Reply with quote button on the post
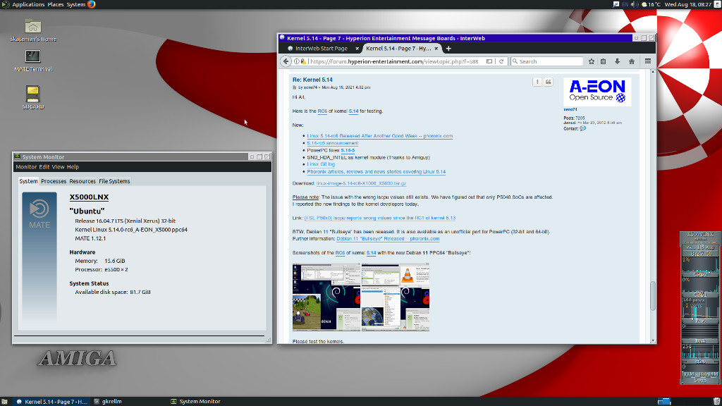This screenshot has height=406, width=722. [549, 82]
